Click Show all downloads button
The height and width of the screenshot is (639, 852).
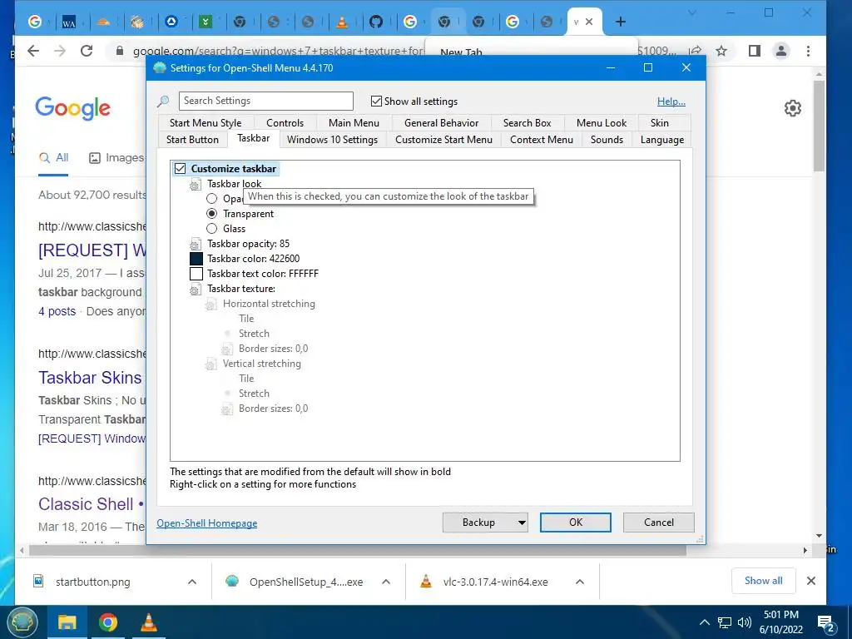point(764,581)
